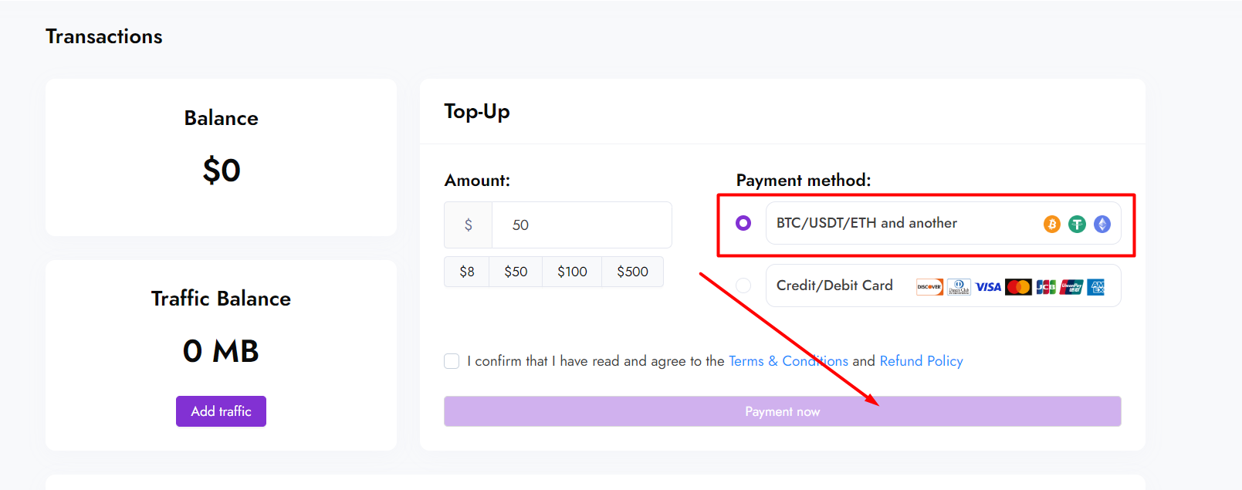Click the Ethereum coin icon
This screenshot has width=1242, height=490.
[1102, 225]
